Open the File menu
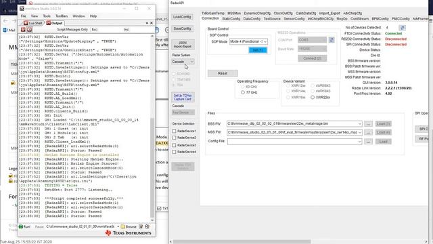The width and height of the screenshot is (433, 244). [24, 16]
